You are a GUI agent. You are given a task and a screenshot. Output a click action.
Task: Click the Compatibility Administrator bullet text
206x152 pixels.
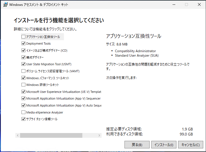tap(135, 51)
